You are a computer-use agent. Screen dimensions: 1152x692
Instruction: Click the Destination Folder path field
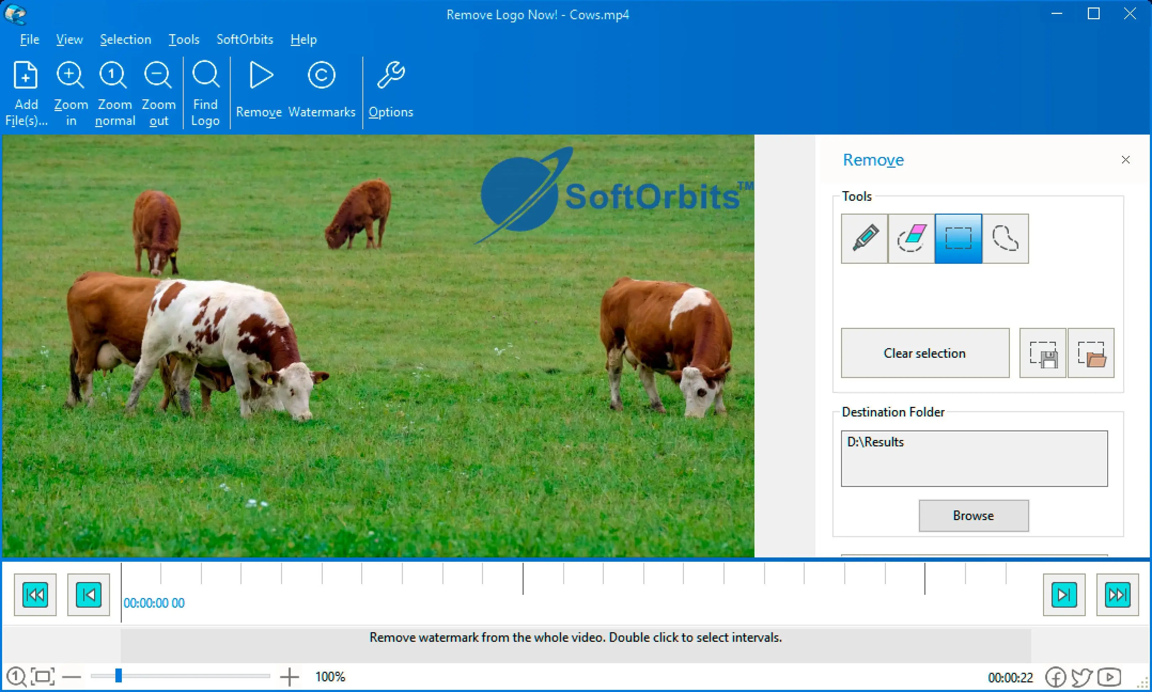(x=974, y=458)
